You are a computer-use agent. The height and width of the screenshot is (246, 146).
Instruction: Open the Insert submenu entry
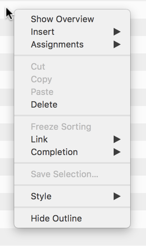tap(72, 32)
